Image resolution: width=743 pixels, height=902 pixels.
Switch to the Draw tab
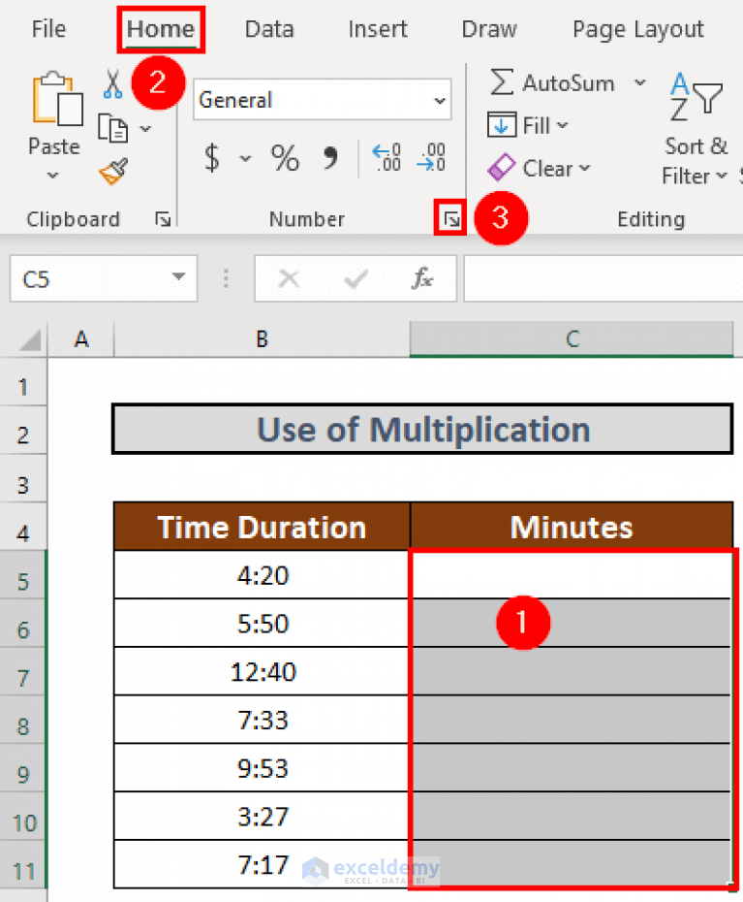click(489, 29)
